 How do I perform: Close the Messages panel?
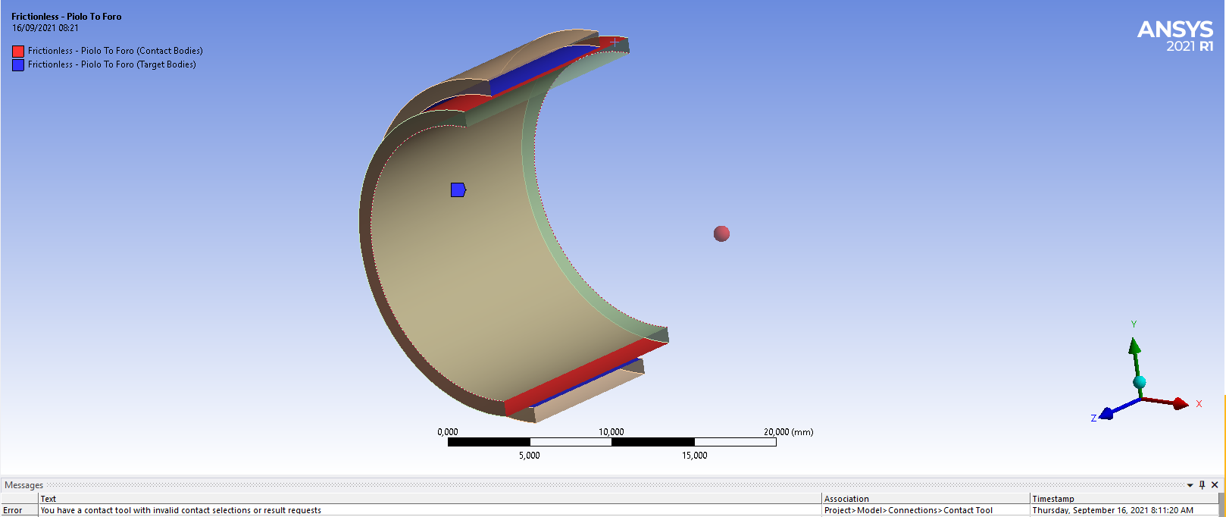[1215, 485]
